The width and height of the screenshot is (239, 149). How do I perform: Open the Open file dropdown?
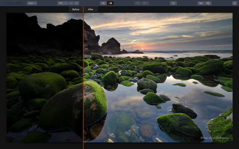coord(32,3)
